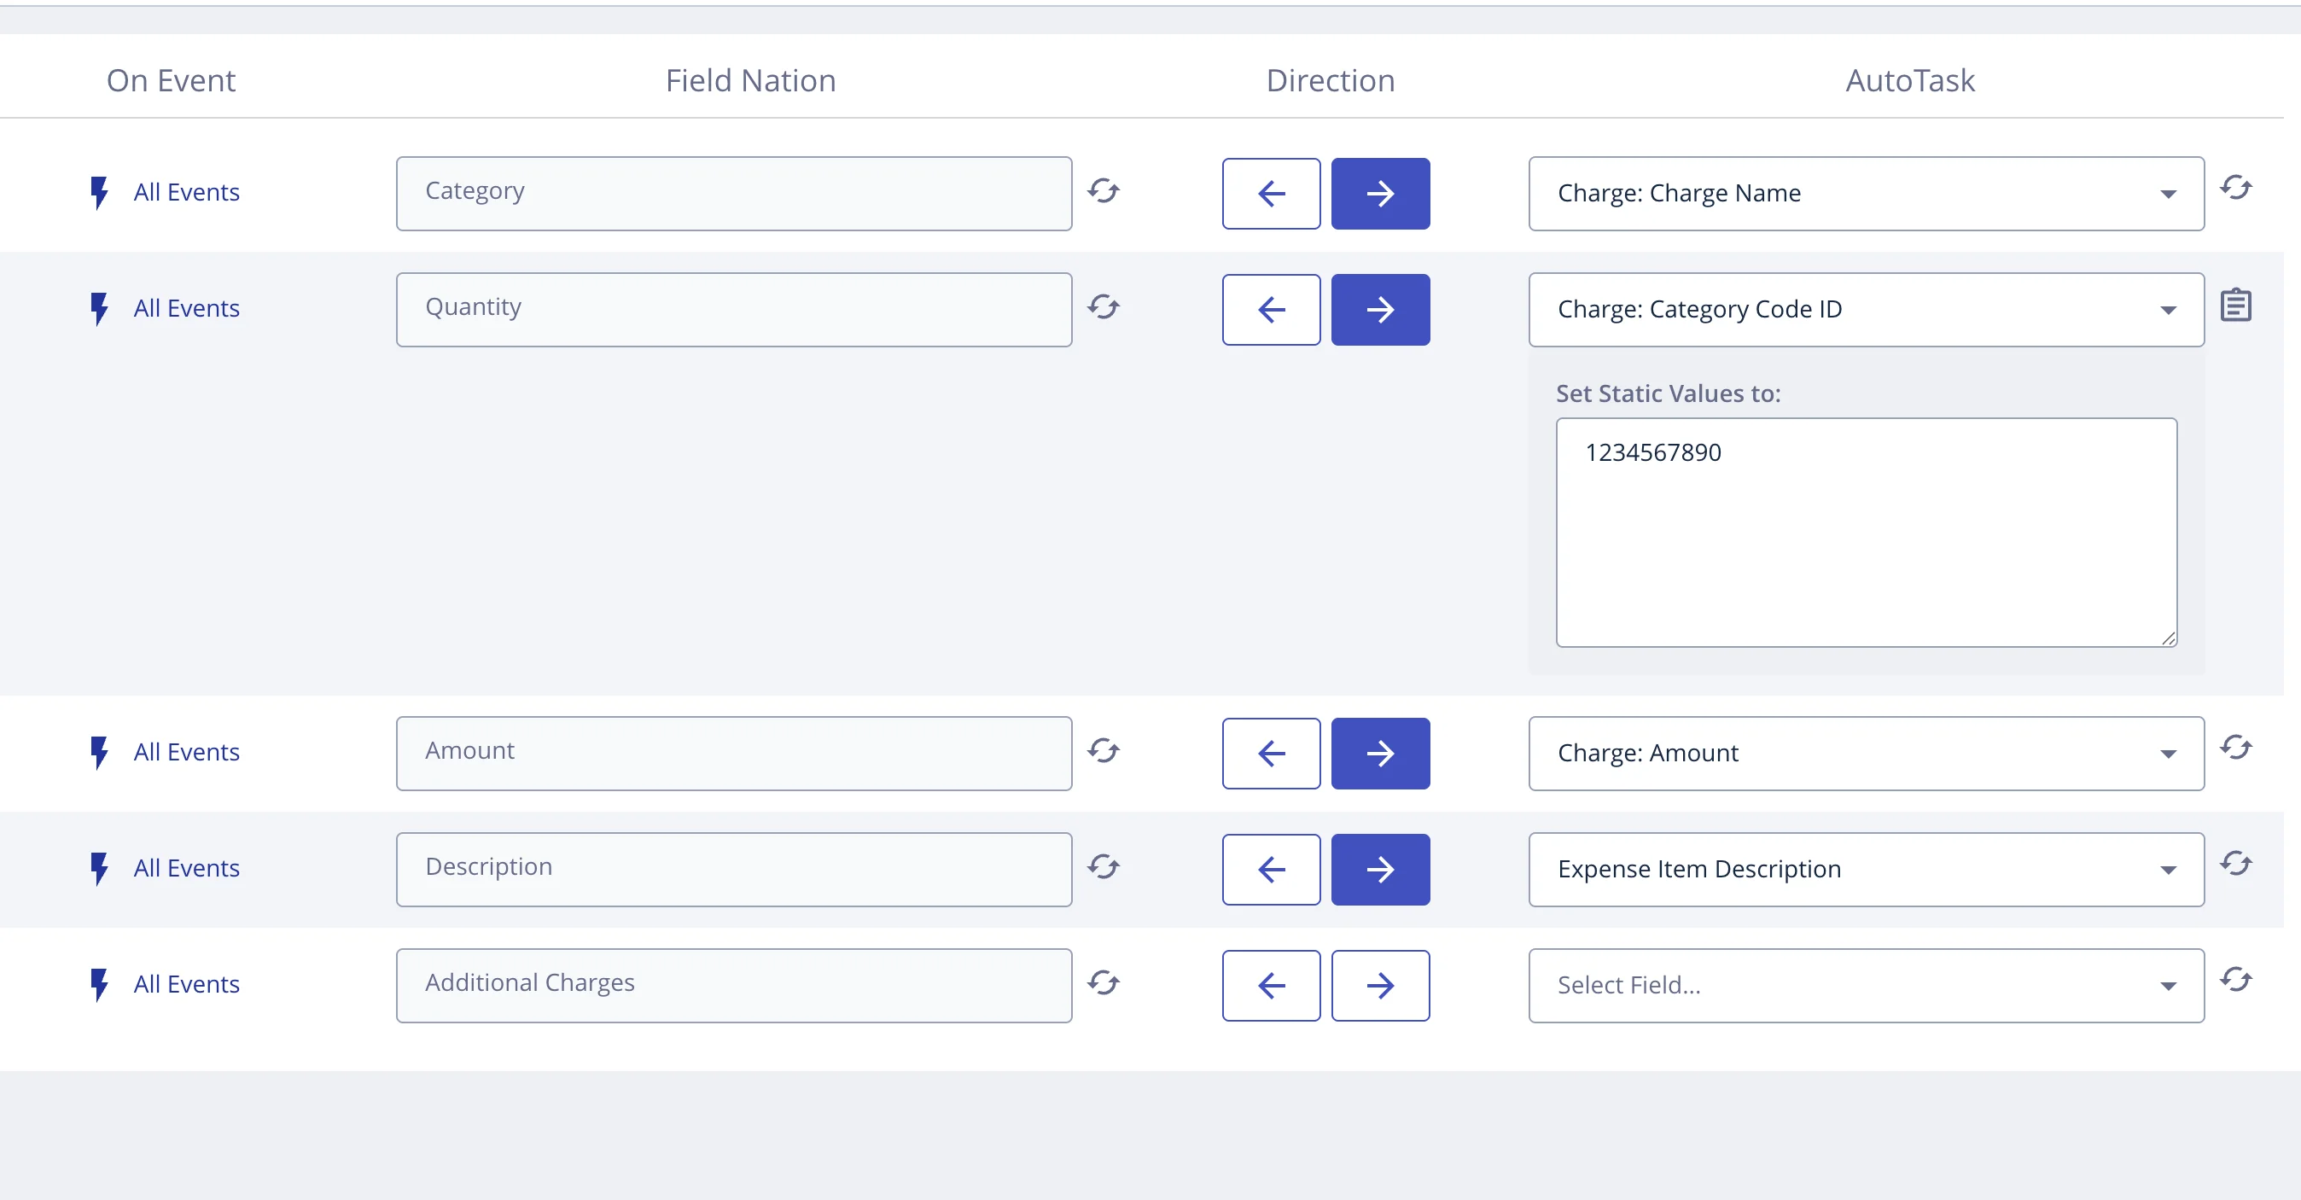Screen dimensions: 2301x1200
Task: Click the lightning bolt icon in Amount row
Action: (x=99, y=752)
